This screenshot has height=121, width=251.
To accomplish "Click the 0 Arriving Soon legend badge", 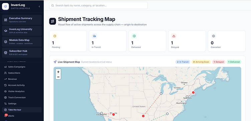I will (201, 62).
